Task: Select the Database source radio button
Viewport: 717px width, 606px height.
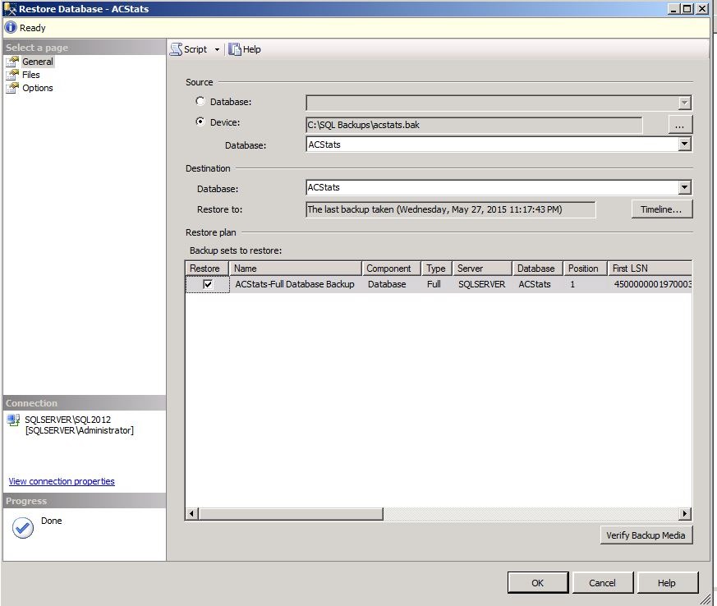Action: pyautogui.click(x=200, y=102)
